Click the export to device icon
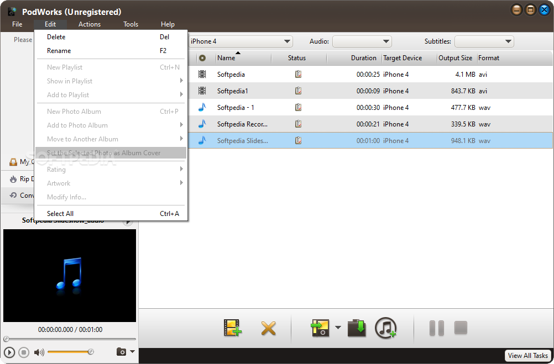 320,328
